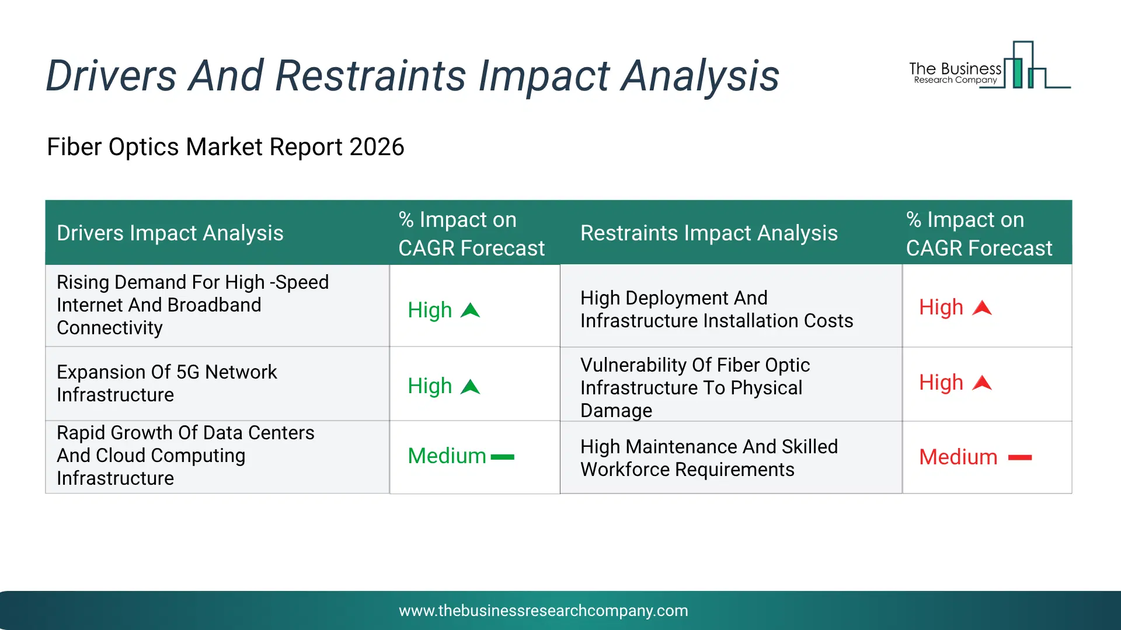Viewport: 1121px width, 630px height.
Task: Select High Maintenance And Skilled Workforce cell
Action: pos(731,458)
